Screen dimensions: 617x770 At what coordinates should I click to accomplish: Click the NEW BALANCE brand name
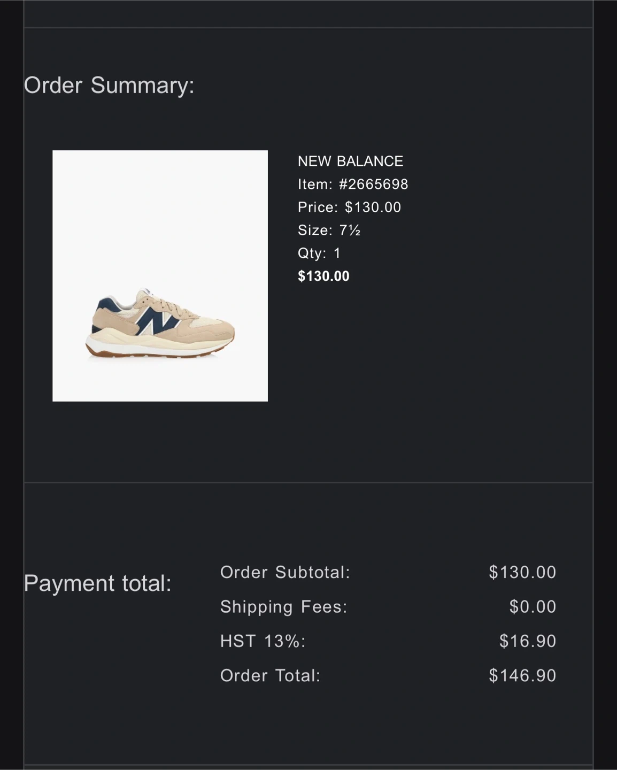[x=350, y=161]
